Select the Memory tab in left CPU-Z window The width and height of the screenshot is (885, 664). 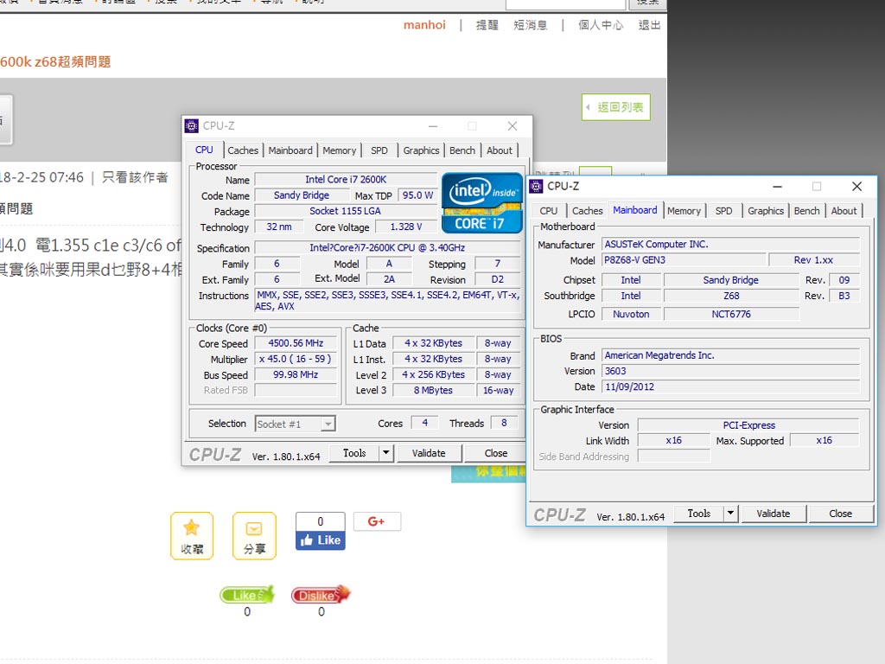[339, 150]
